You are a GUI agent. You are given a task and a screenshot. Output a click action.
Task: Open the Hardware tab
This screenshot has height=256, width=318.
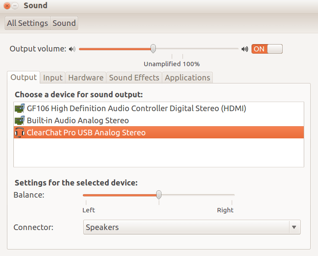point(86,78)
